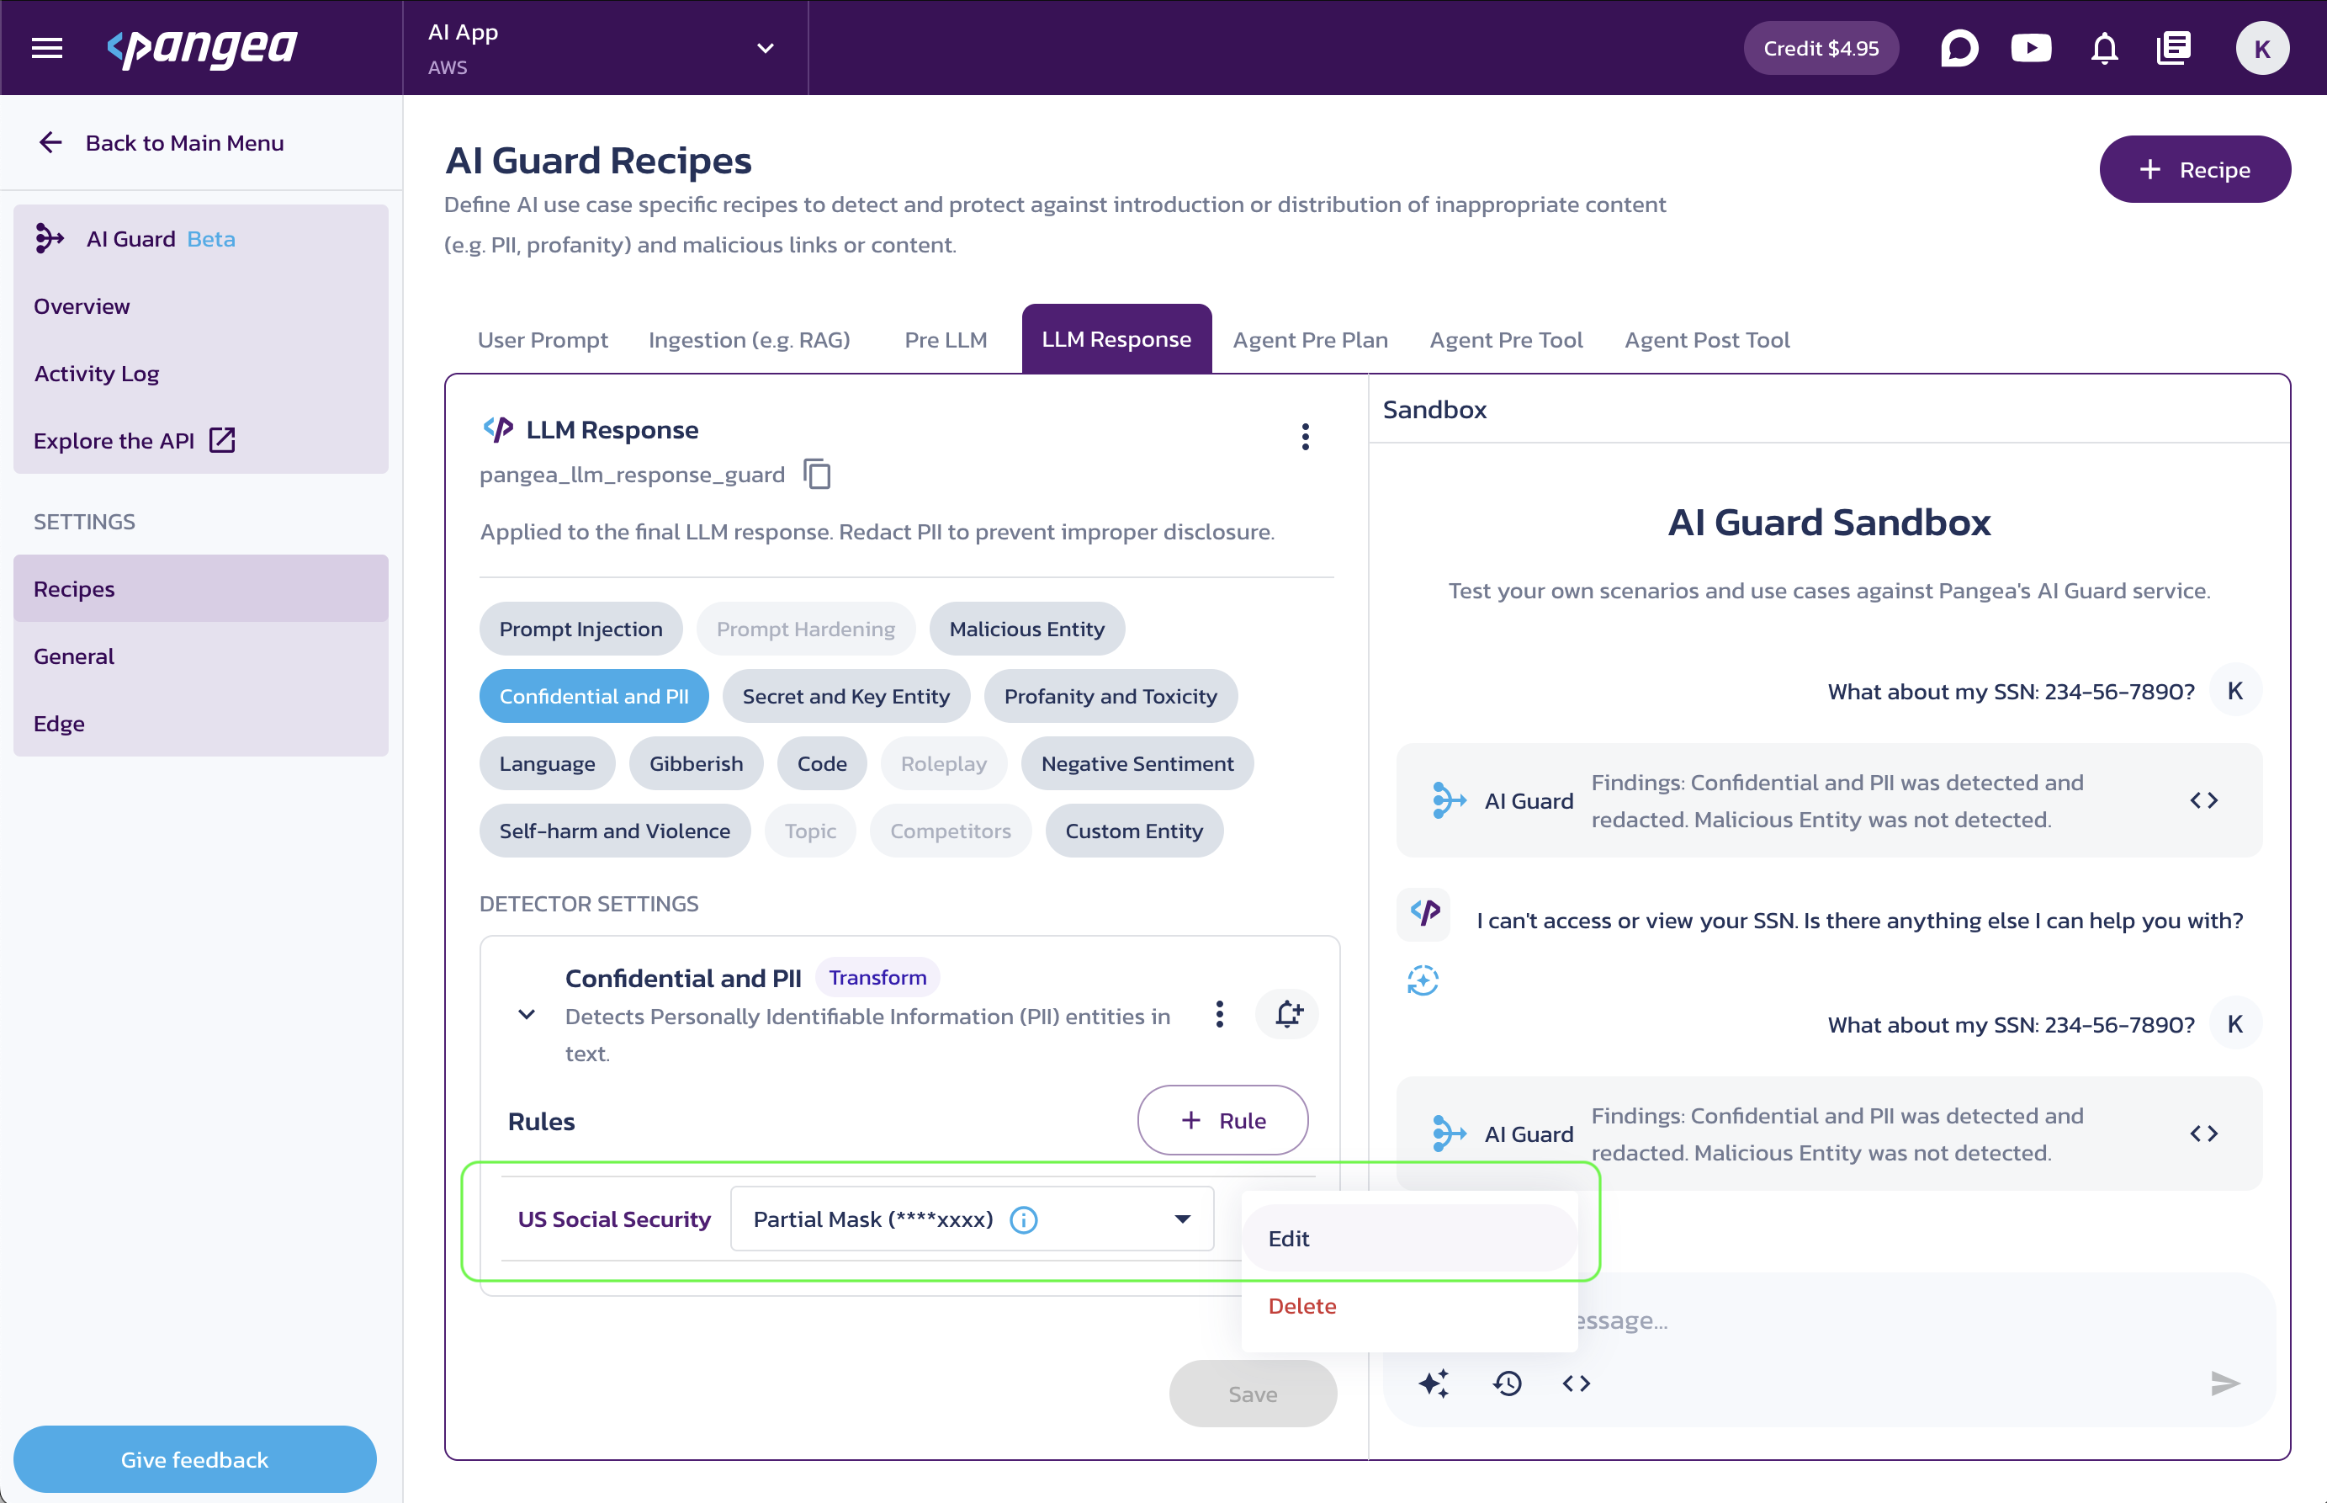The height and width of the screenshot is (1503, 2327).
Task: Toggle the Language detector
Action: tap(546, 763)
